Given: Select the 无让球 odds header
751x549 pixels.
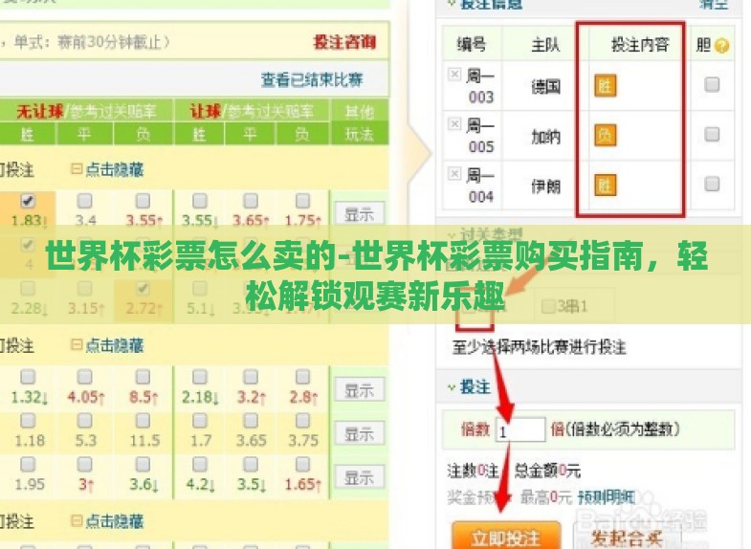Looking at the screenshot, I should pos(87,111).
